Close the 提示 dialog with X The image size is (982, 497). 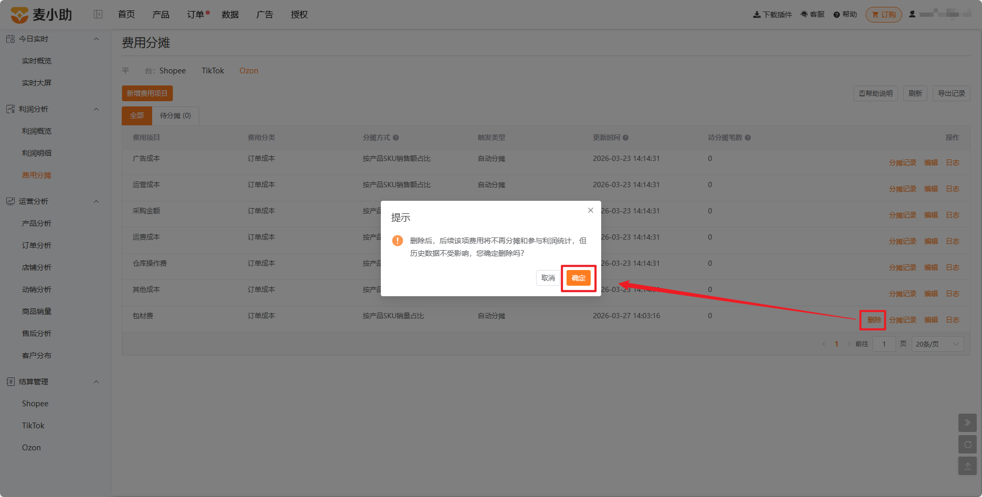[591, 210]
